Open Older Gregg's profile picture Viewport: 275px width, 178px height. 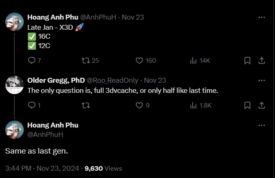(15, 85)
